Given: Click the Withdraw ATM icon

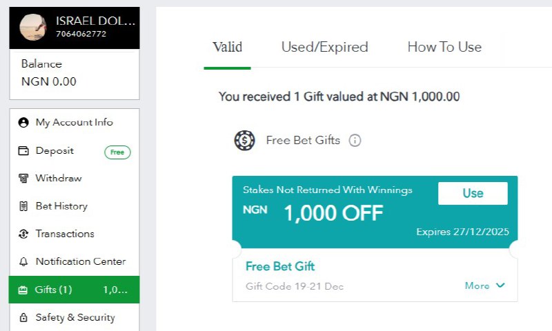Looking at the screenshot, I should (23, 179).
